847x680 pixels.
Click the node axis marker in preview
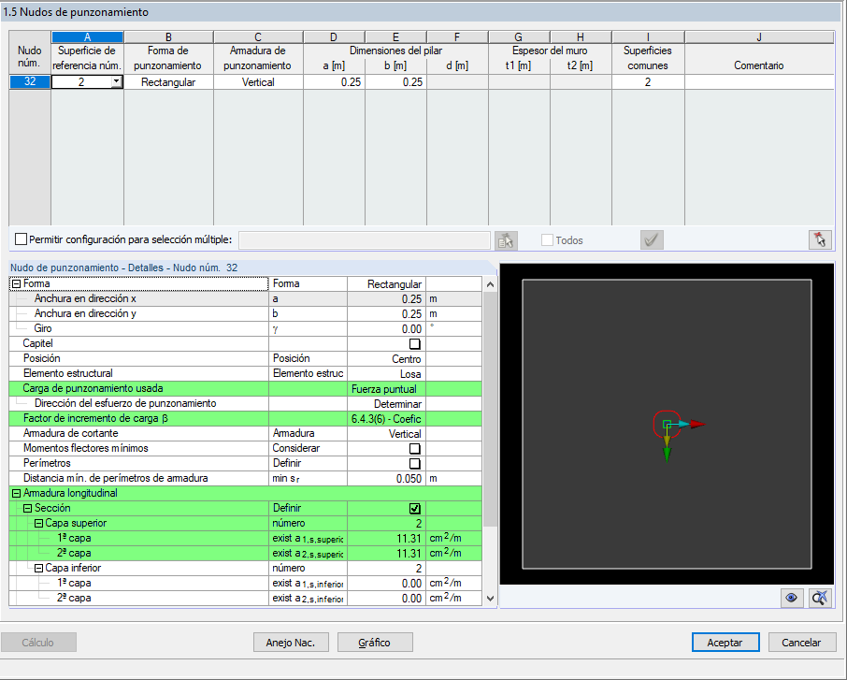coord(668,425)
